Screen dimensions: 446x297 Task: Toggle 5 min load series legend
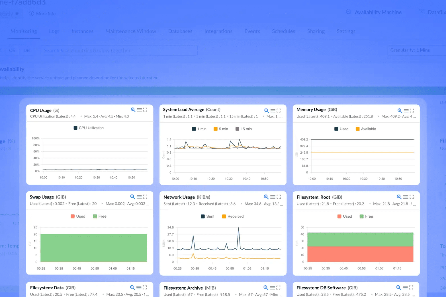click(x=221, y=129)
